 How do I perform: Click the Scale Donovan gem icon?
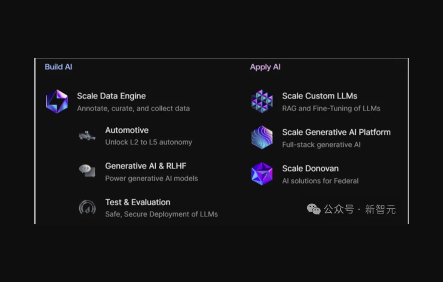tap(262, 174)
